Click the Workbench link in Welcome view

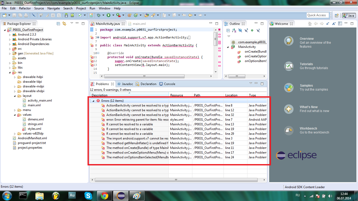[x=307, y=130]
